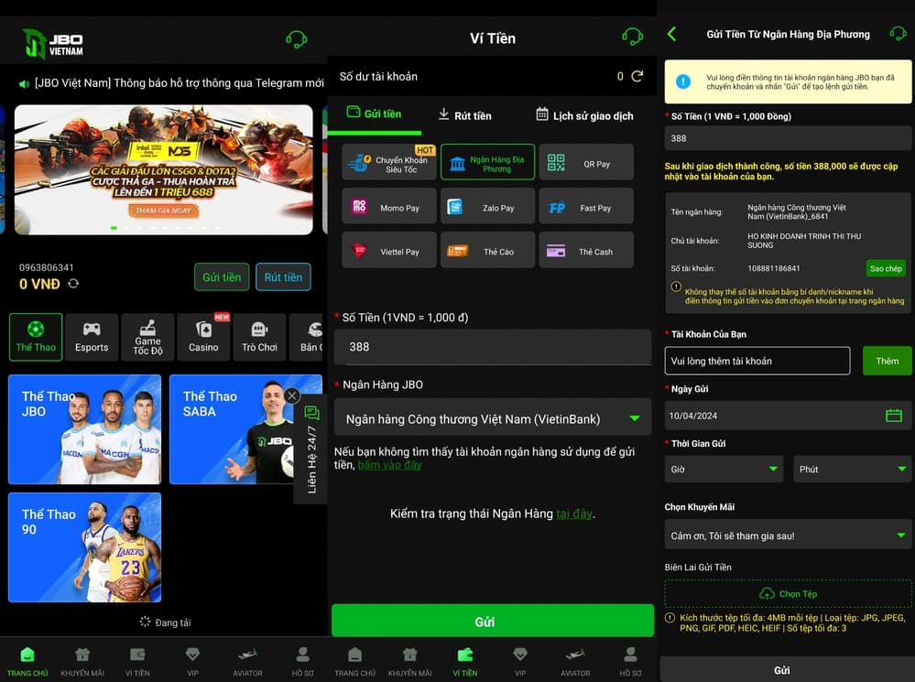Expand Chọn Khuyến Mãi promotion dropdown
This screenshot has width=915, height=682.
coord(788,535)
